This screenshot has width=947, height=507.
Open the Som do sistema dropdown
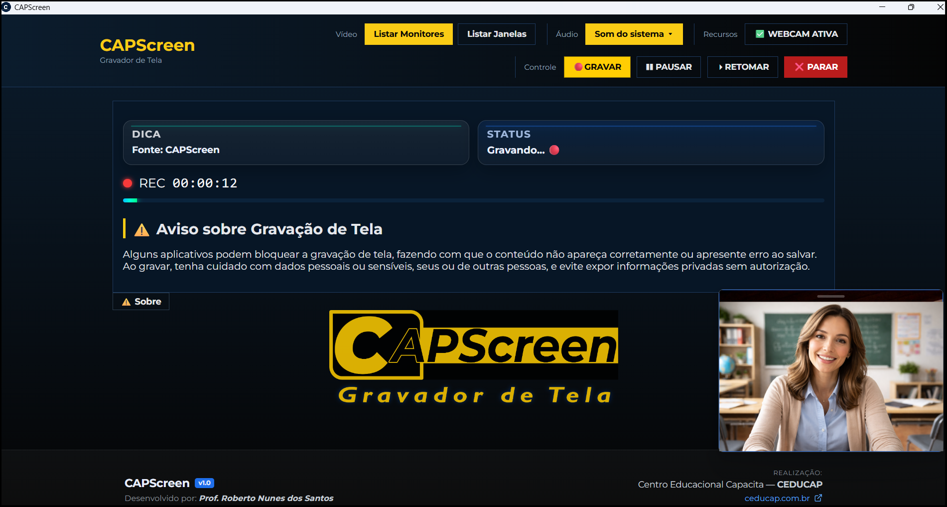click(x=634, y=34)
